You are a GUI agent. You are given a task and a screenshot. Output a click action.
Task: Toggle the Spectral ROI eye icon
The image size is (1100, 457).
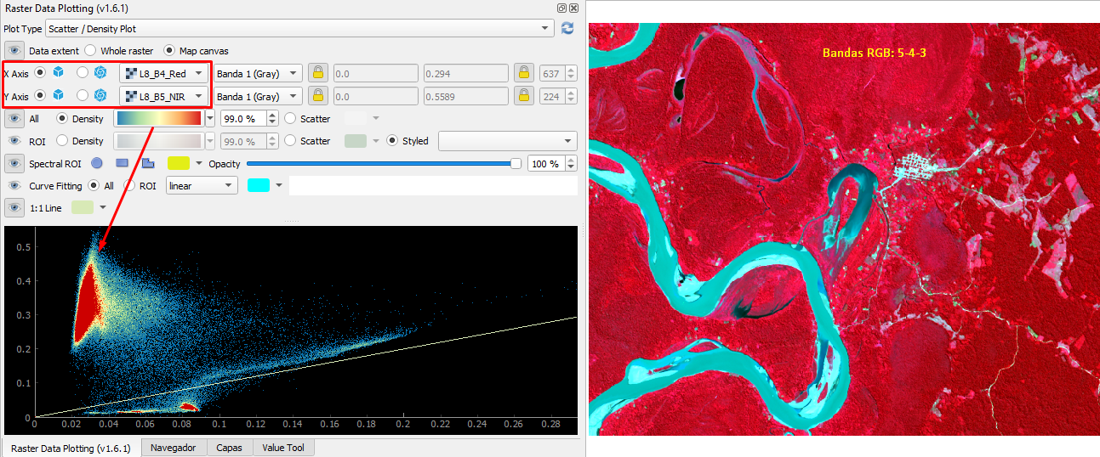tap(14, 163)
